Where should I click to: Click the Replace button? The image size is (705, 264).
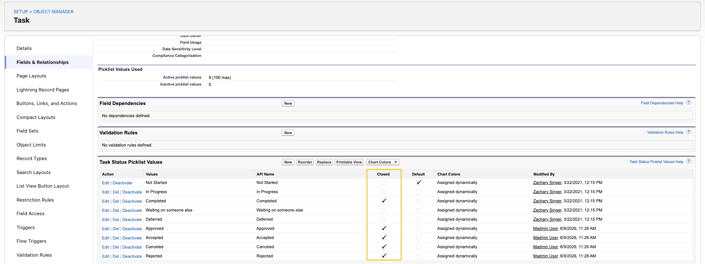(324, 162)
